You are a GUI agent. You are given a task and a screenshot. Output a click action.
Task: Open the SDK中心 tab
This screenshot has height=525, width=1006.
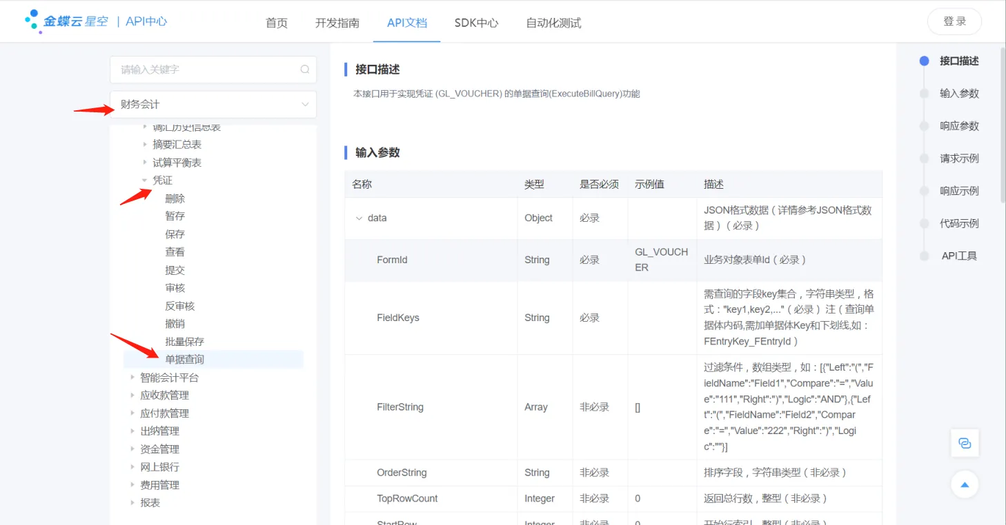point(476,23)
